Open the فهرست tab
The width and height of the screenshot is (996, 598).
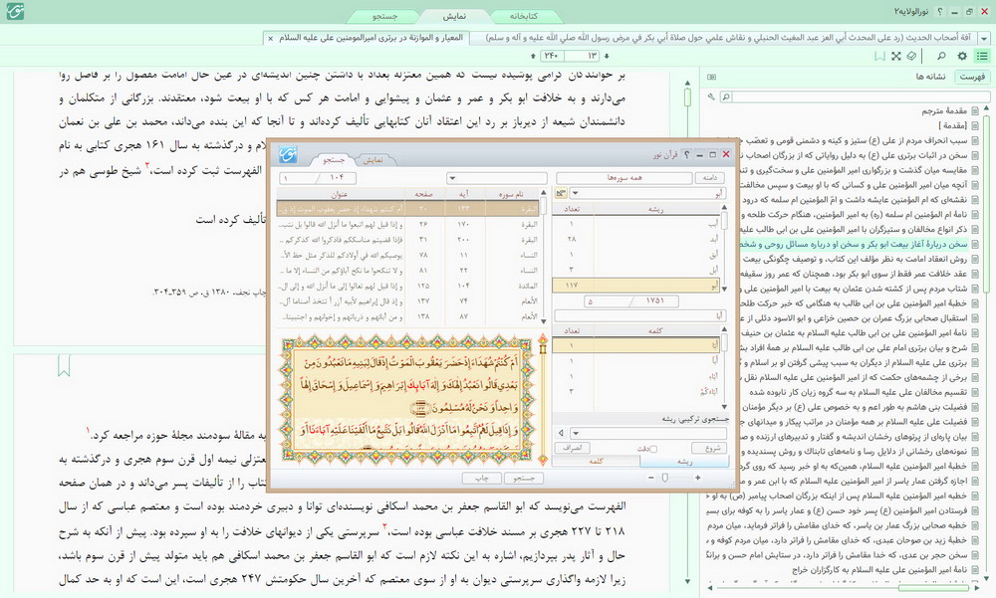point(972,77)
